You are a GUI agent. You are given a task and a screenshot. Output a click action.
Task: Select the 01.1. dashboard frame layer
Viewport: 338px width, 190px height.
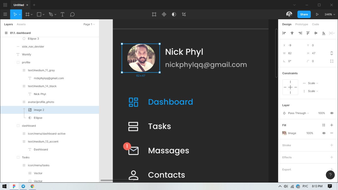point(49,33)
